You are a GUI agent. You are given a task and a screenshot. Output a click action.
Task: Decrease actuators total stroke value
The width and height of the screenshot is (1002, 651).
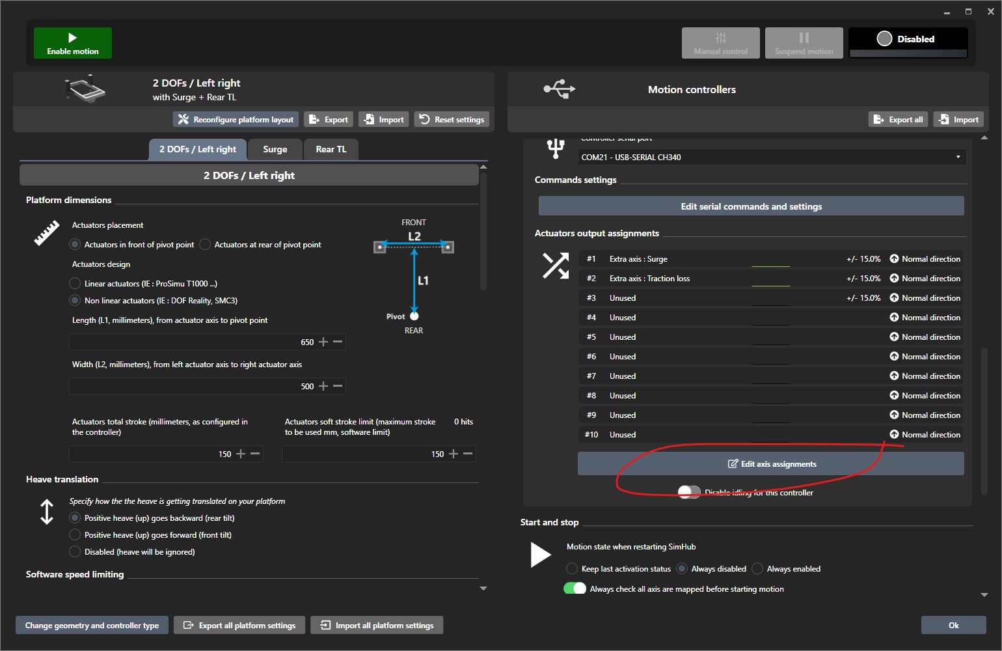coord(255,454)
